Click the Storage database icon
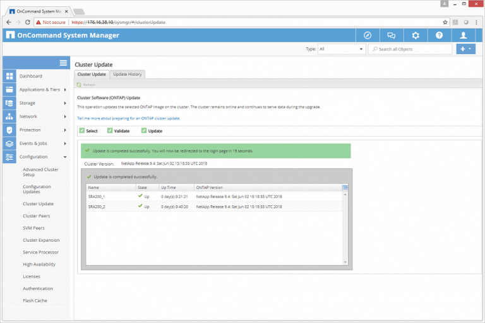The height and width of the screenshot is (323, 485). tap(9, 103)
